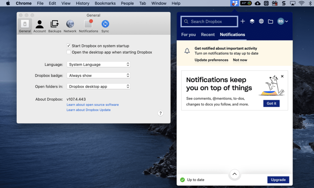Expand panel with the up chevron button

[235, 174]
